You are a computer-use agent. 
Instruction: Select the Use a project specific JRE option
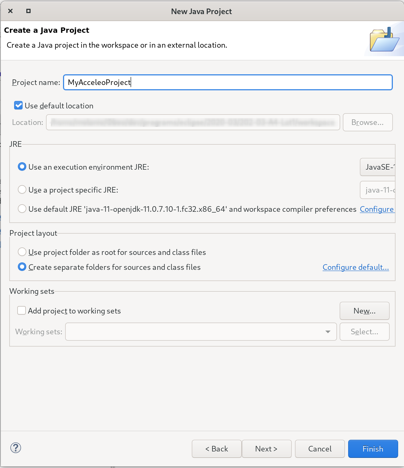point(22,189)
